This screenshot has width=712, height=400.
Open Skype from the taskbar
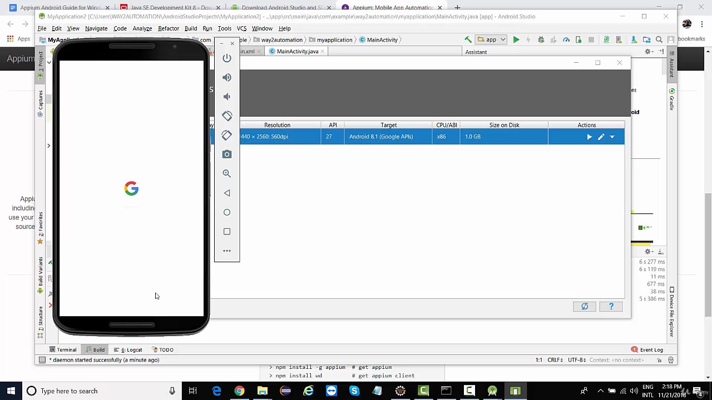[x=354, y=391]
